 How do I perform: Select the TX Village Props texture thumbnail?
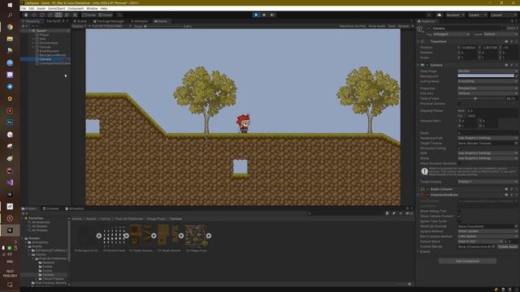[x=196, y=236]
